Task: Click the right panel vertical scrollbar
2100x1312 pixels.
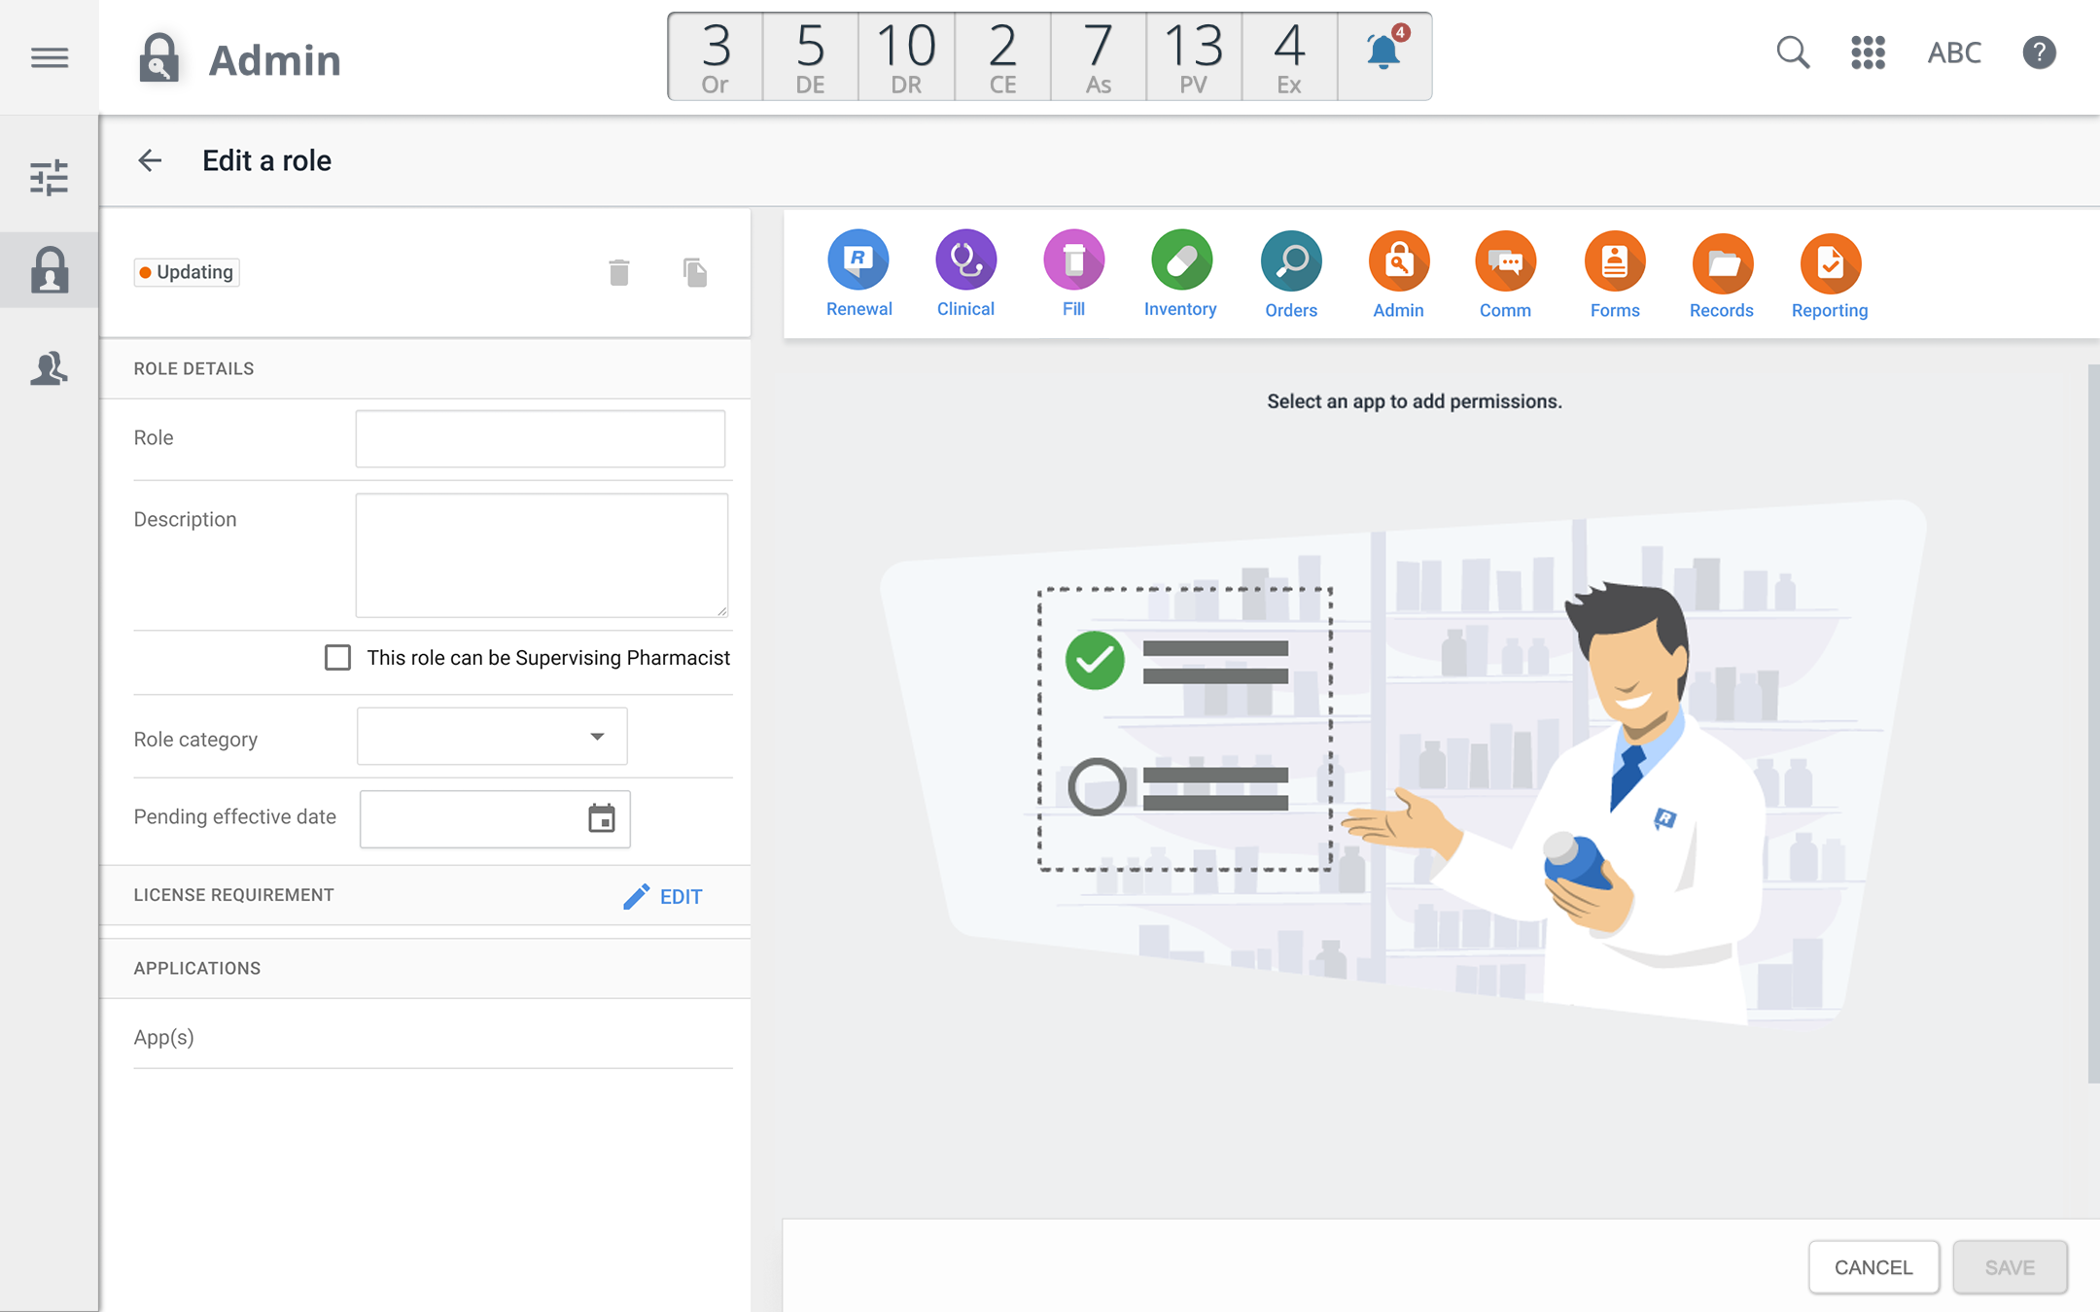Action: point(2092,724)
